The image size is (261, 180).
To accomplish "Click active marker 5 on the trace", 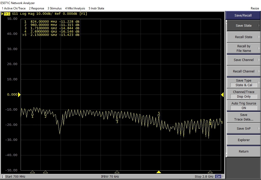I will coord(159,116).
